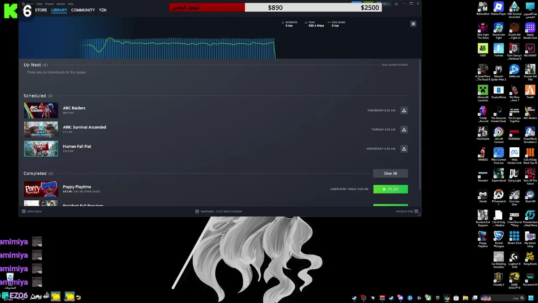538x303 pixels.
Task: Open the Friends & Chat panel
Action: tap(406, 211)
